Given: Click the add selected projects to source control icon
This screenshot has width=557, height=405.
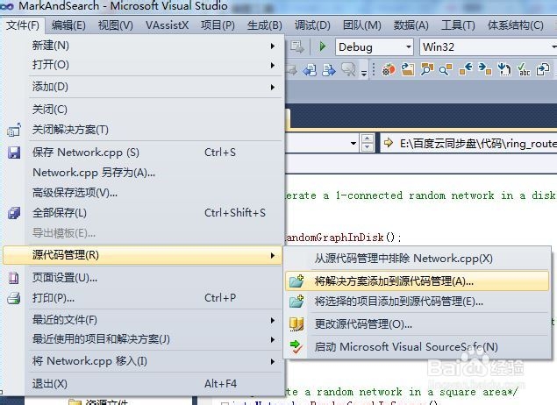Looking at the screenshot, I should tap(296, 302).
